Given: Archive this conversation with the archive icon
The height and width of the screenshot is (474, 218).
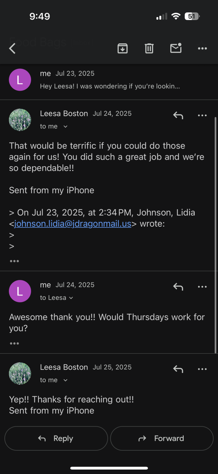Looking at the screenshot, I should (x=122, y=48).
